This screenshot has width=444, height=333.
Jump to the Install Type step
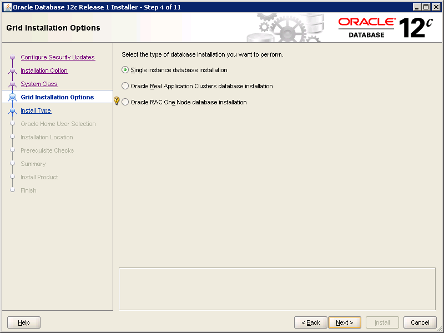click(x=36, y=110)
